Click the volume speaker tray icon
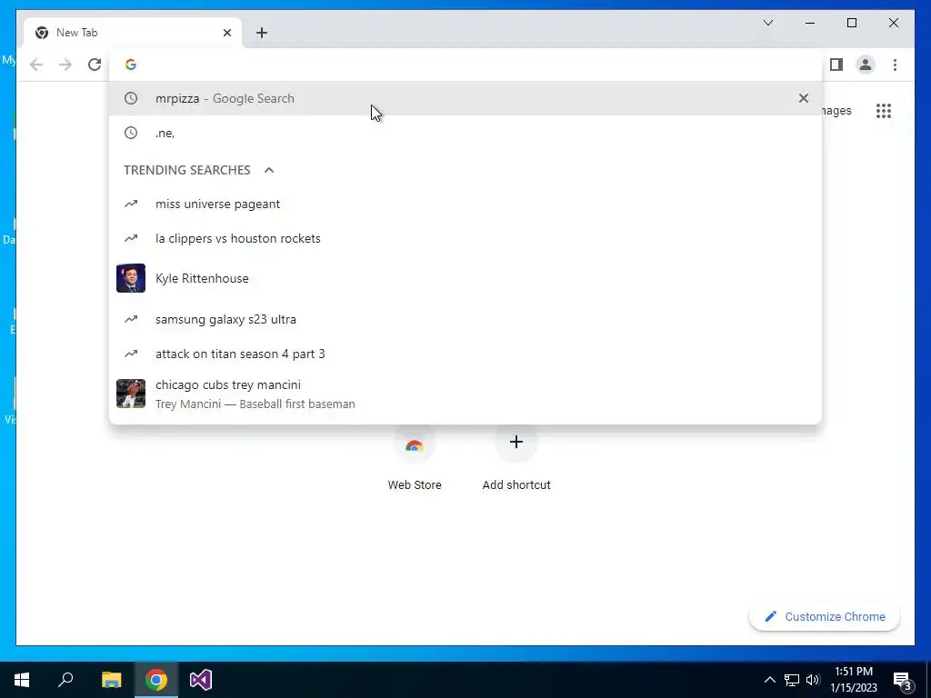Image resolution: width=931 pixels, height=698 pixels. (813, 680)
